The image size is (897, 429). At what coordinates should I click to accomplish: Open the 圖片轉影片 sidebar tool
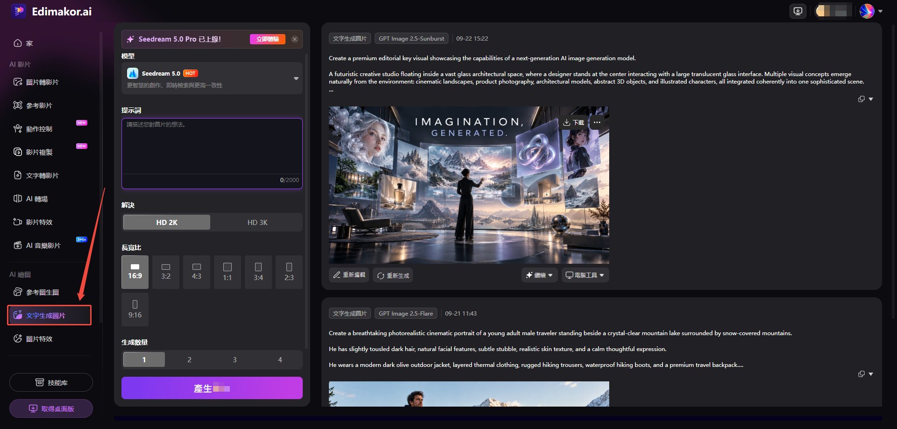[42, 82]
